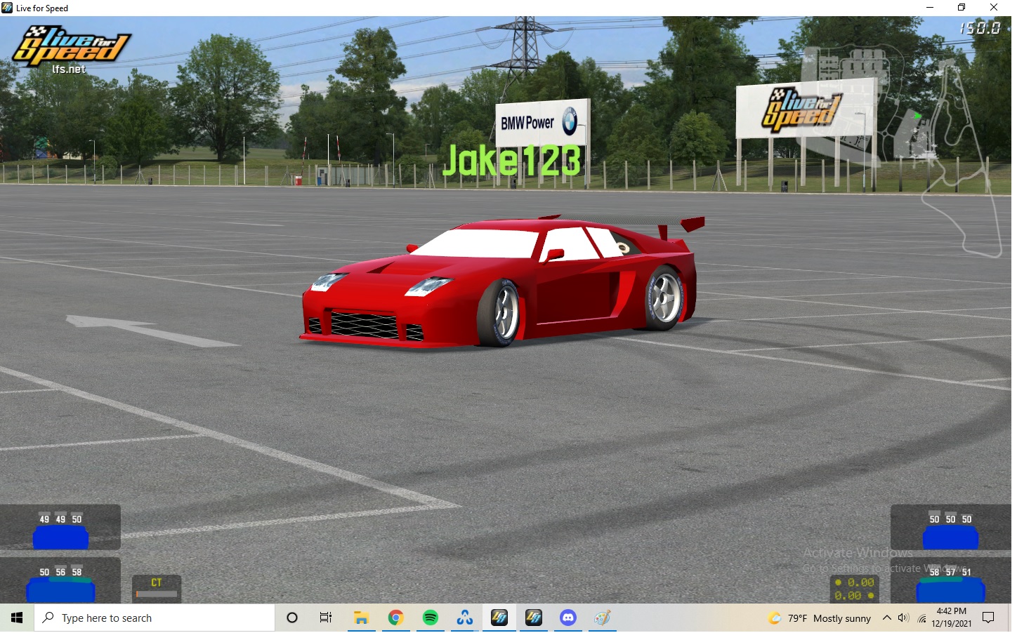Open the 79°F Mostly sunny weather widget

point(820,618)
